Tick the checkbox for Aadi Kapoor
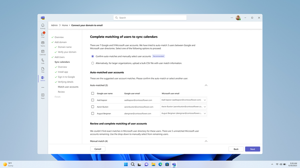The image size is (300, 168). coord(93,100)
